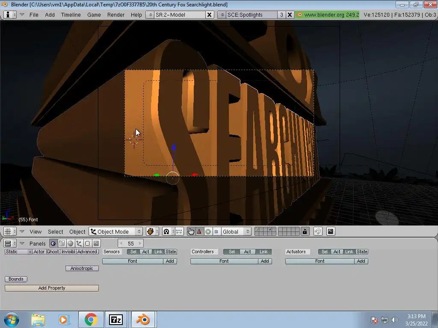Click the Sensors Font object button
This screenshot has height=328, width=438.
tap(133, 261)
